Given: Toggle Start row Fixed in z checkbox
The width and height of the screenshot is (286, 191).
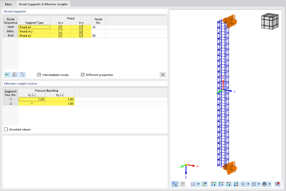Looking at the screenshot, I should click(x=60, y=27).
